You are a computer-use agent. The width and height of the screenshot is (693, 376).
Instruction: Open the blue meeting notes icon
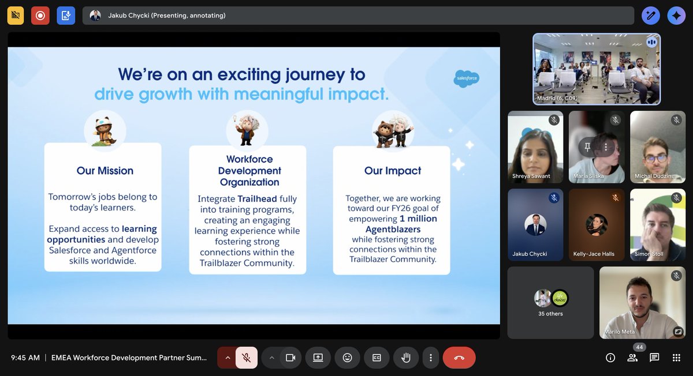coord(66,16)
